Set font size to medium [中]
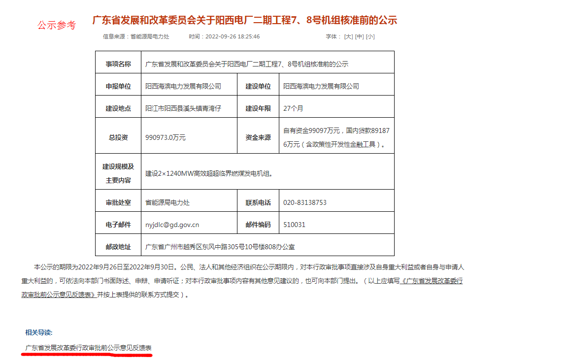The height and width of the screenshot is (361, 568). tap(359, 36)
